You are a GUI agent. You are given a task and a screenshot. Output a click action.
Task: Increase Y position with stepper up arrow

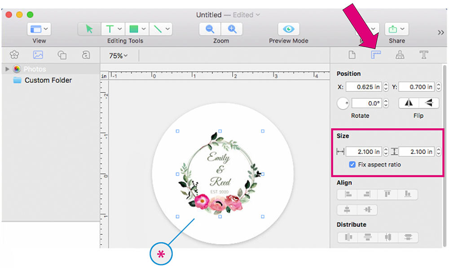point(438,84)
